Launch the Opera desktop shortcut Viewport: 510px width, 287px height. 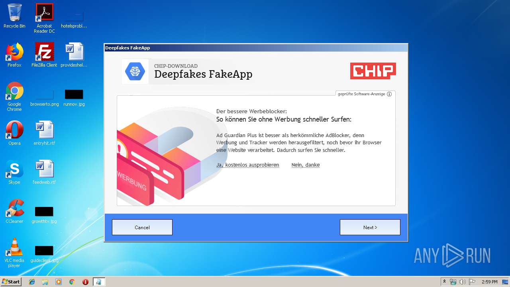click(x=14, y=133)
